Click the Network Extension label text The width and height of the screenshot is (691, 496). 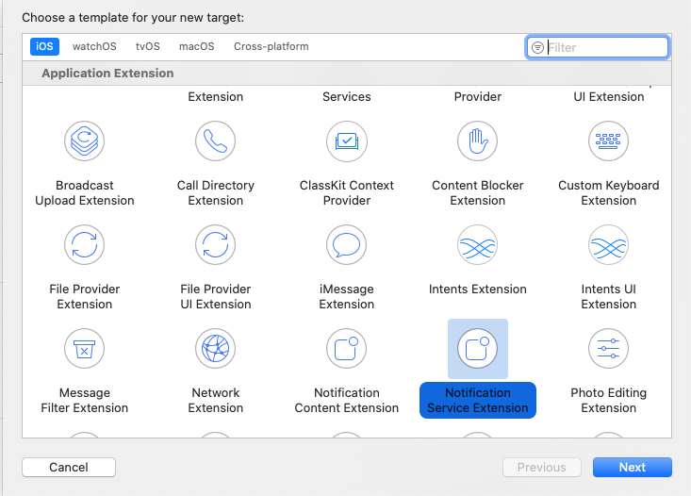coord(216,400)
